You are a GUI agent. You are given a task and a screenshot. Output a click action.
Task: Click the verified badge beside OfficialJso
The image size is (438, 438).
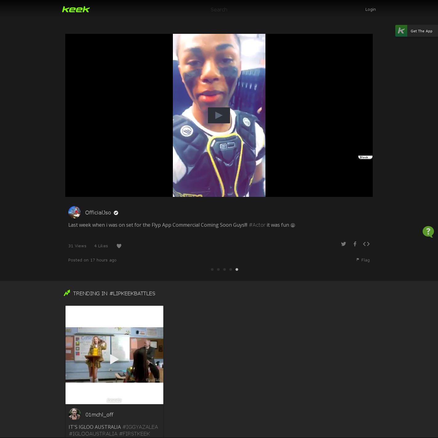pyautogui.click(x=116, y=213)
